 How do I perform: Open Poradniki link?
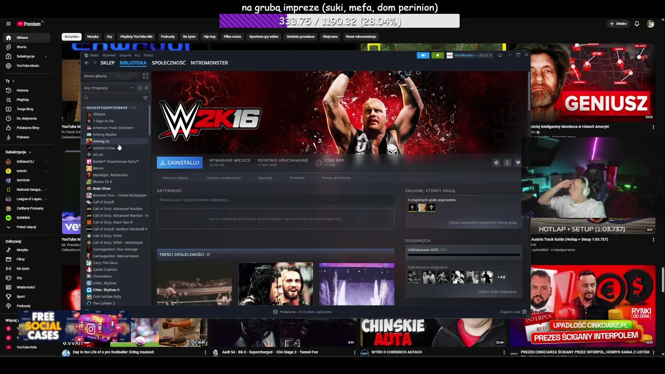click(x=297, y=178)
